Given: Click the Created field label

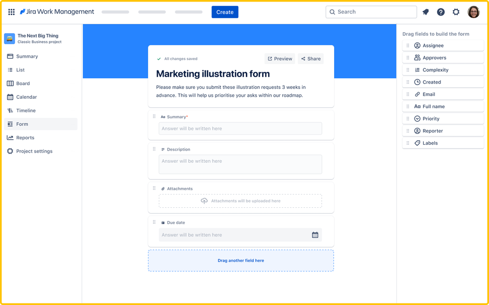Looking at the screenshot, I should tap(432, 82).
